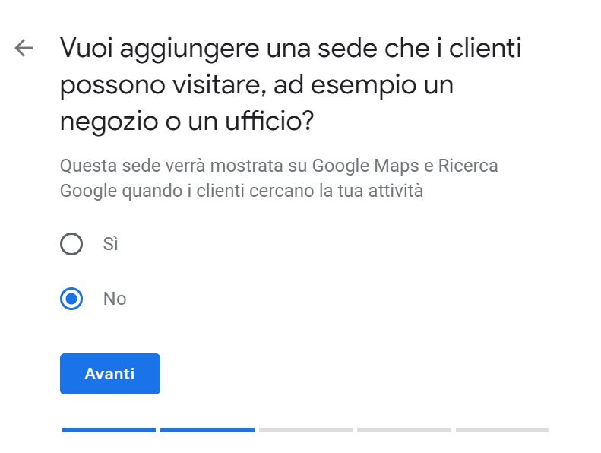601x453 pixels.
Task: Choose the Sì option label text
Action: click(x=110, y=244)
